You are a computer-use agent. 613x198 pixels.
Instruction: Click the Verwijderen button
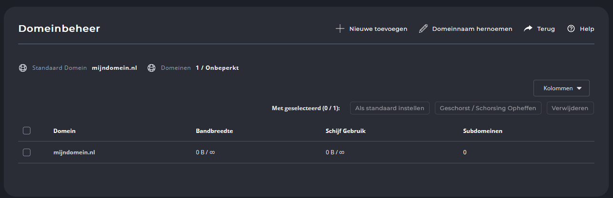point(571,108)
